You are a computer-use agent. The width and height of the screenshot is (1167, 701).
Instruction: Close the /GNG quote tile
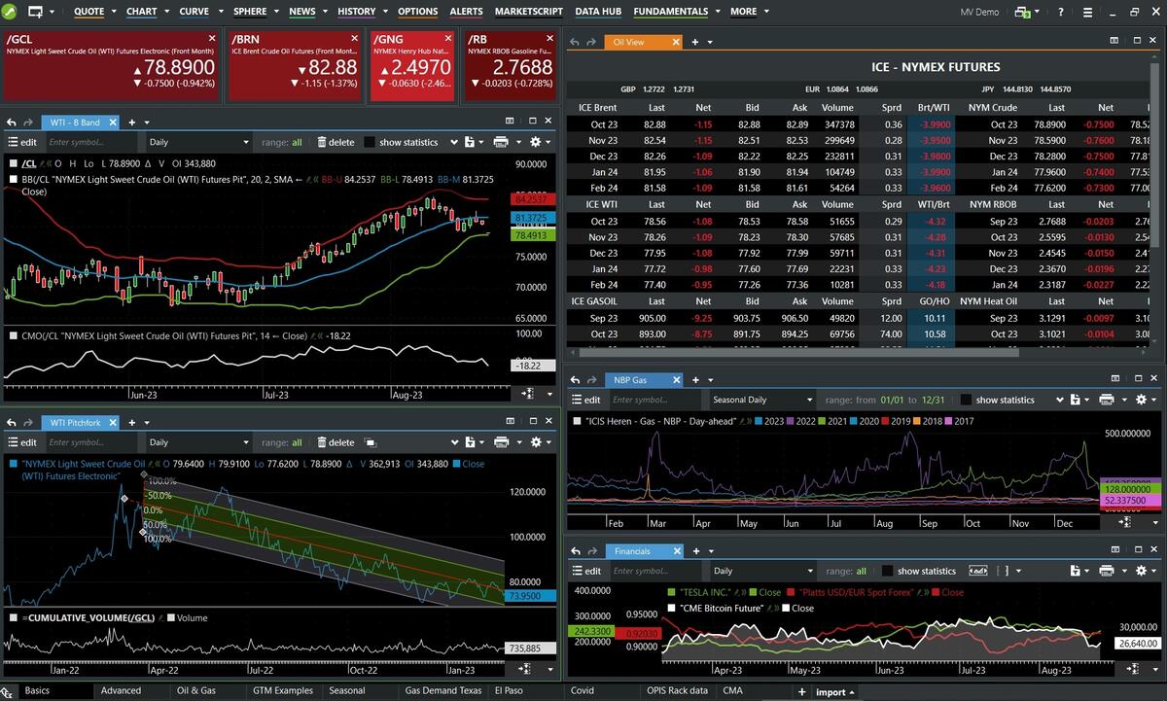coord(449,40)
